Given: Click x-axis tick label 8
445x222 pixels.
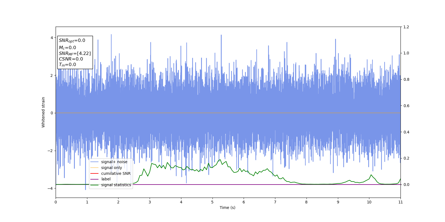Looking at the screenshot, I should point(306,202).
